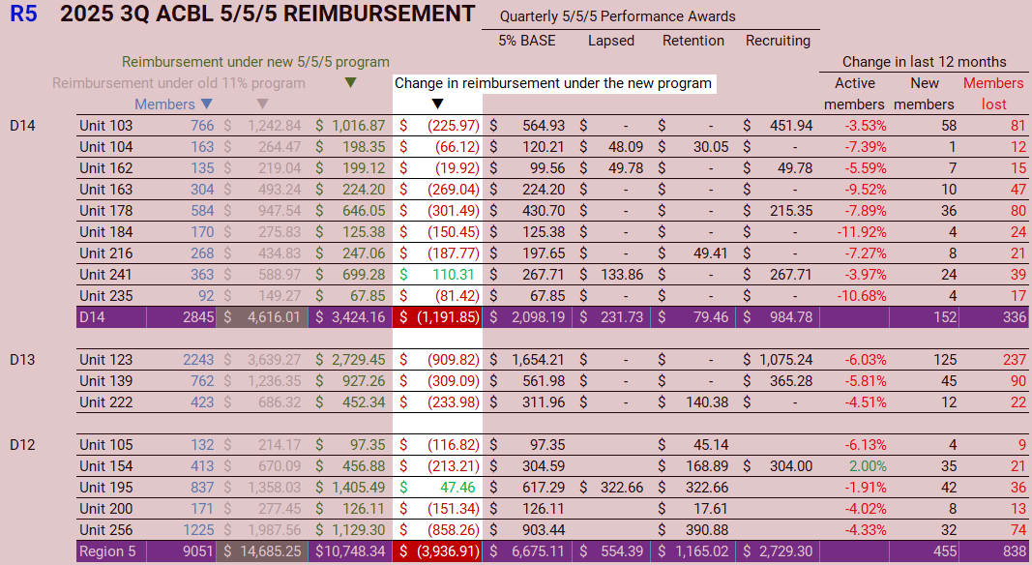This screenshot has height=565, width=1032.
Task: Click the Unit 105 row label
Action: (106, 444)
